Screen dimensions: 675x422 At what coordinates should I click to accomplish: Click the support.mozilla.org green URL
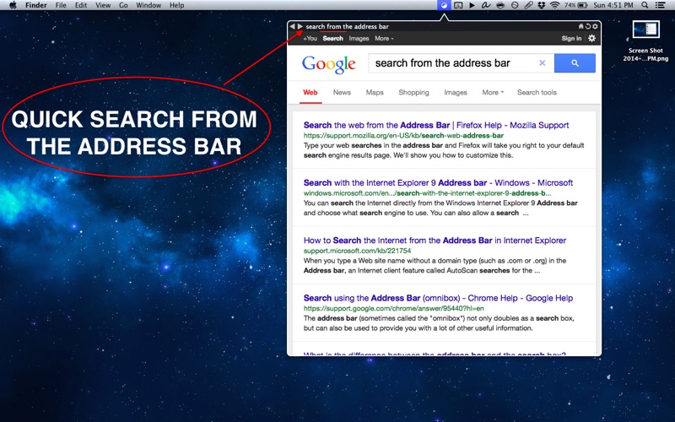(403, 135)
